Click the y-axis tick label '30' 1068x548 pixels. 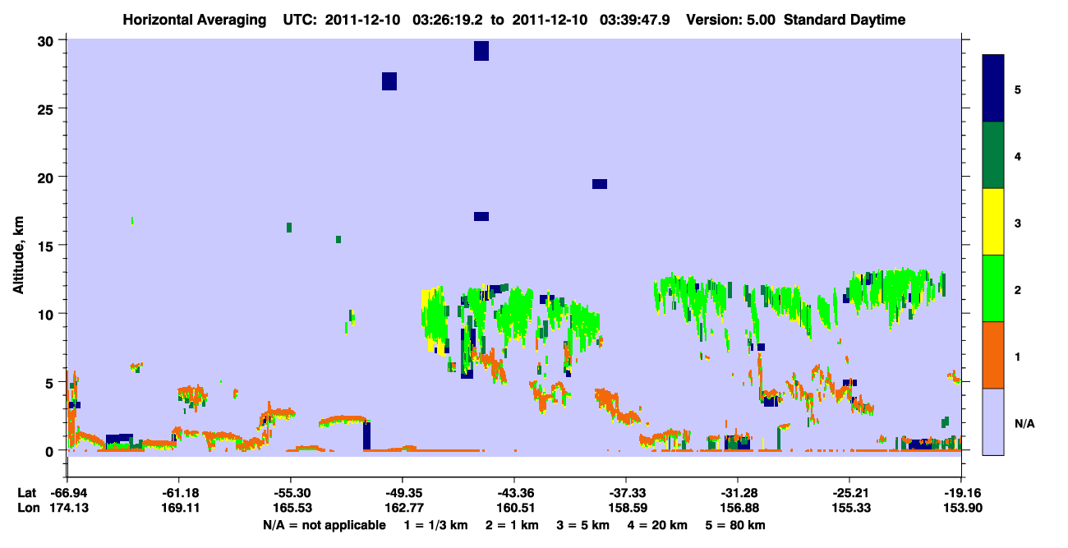coord(48,40)
